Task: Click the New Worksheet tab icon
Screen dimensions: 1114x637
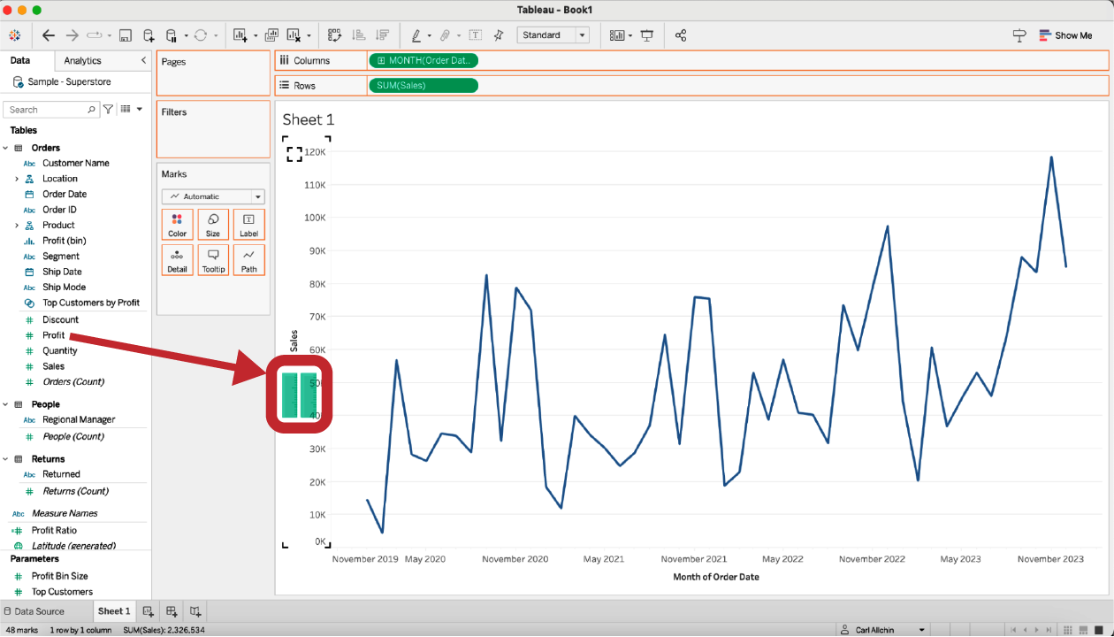Action: point(149,611)
